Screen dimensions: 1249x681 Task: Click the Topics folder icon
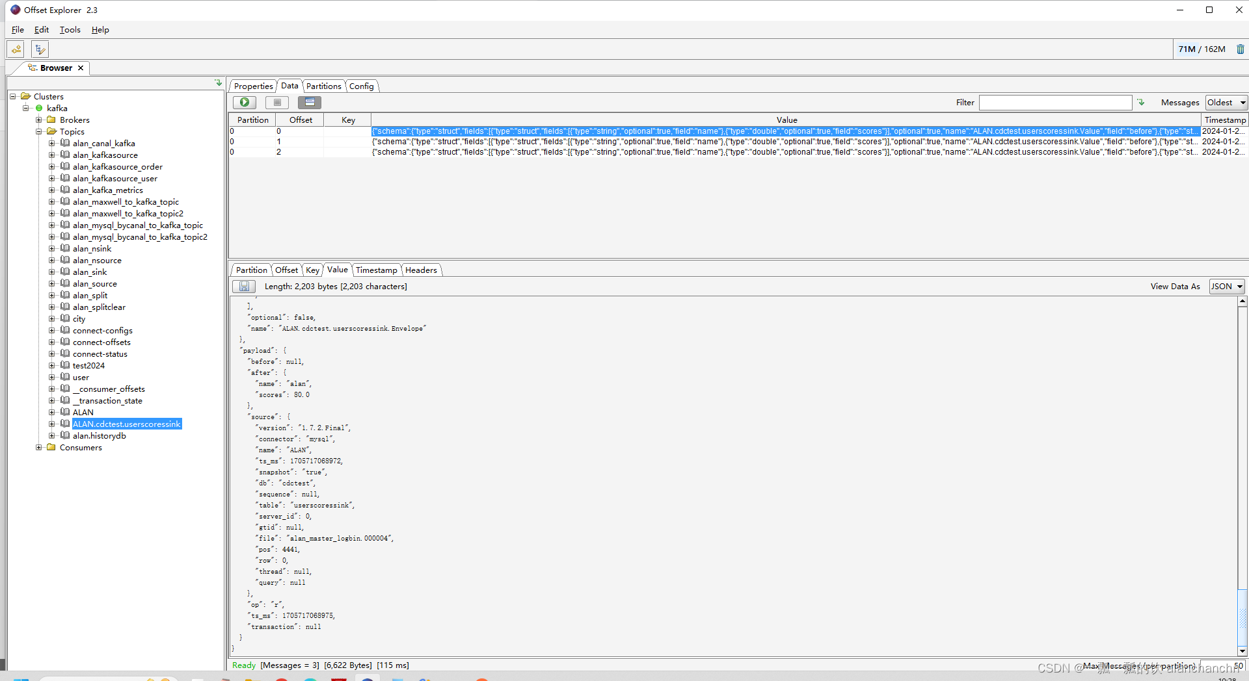[x=51, y=132]
